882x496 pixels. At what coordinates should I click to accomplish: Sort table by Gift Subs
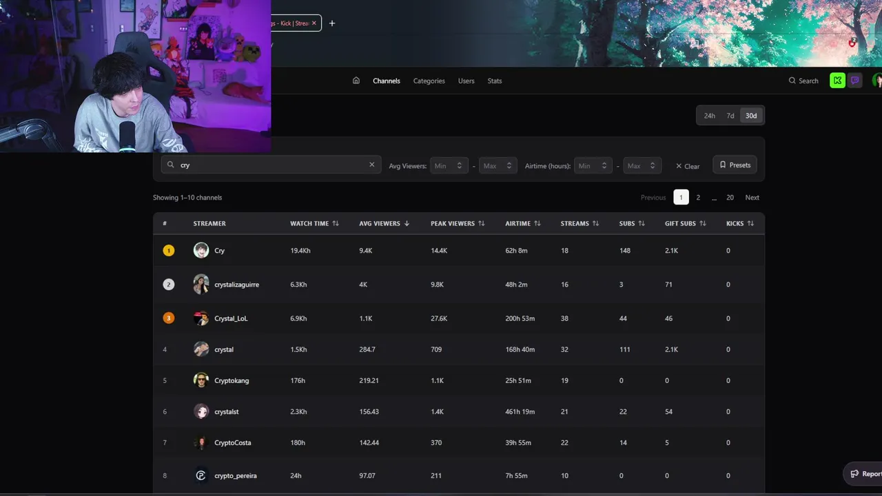(x=686, y=223)
